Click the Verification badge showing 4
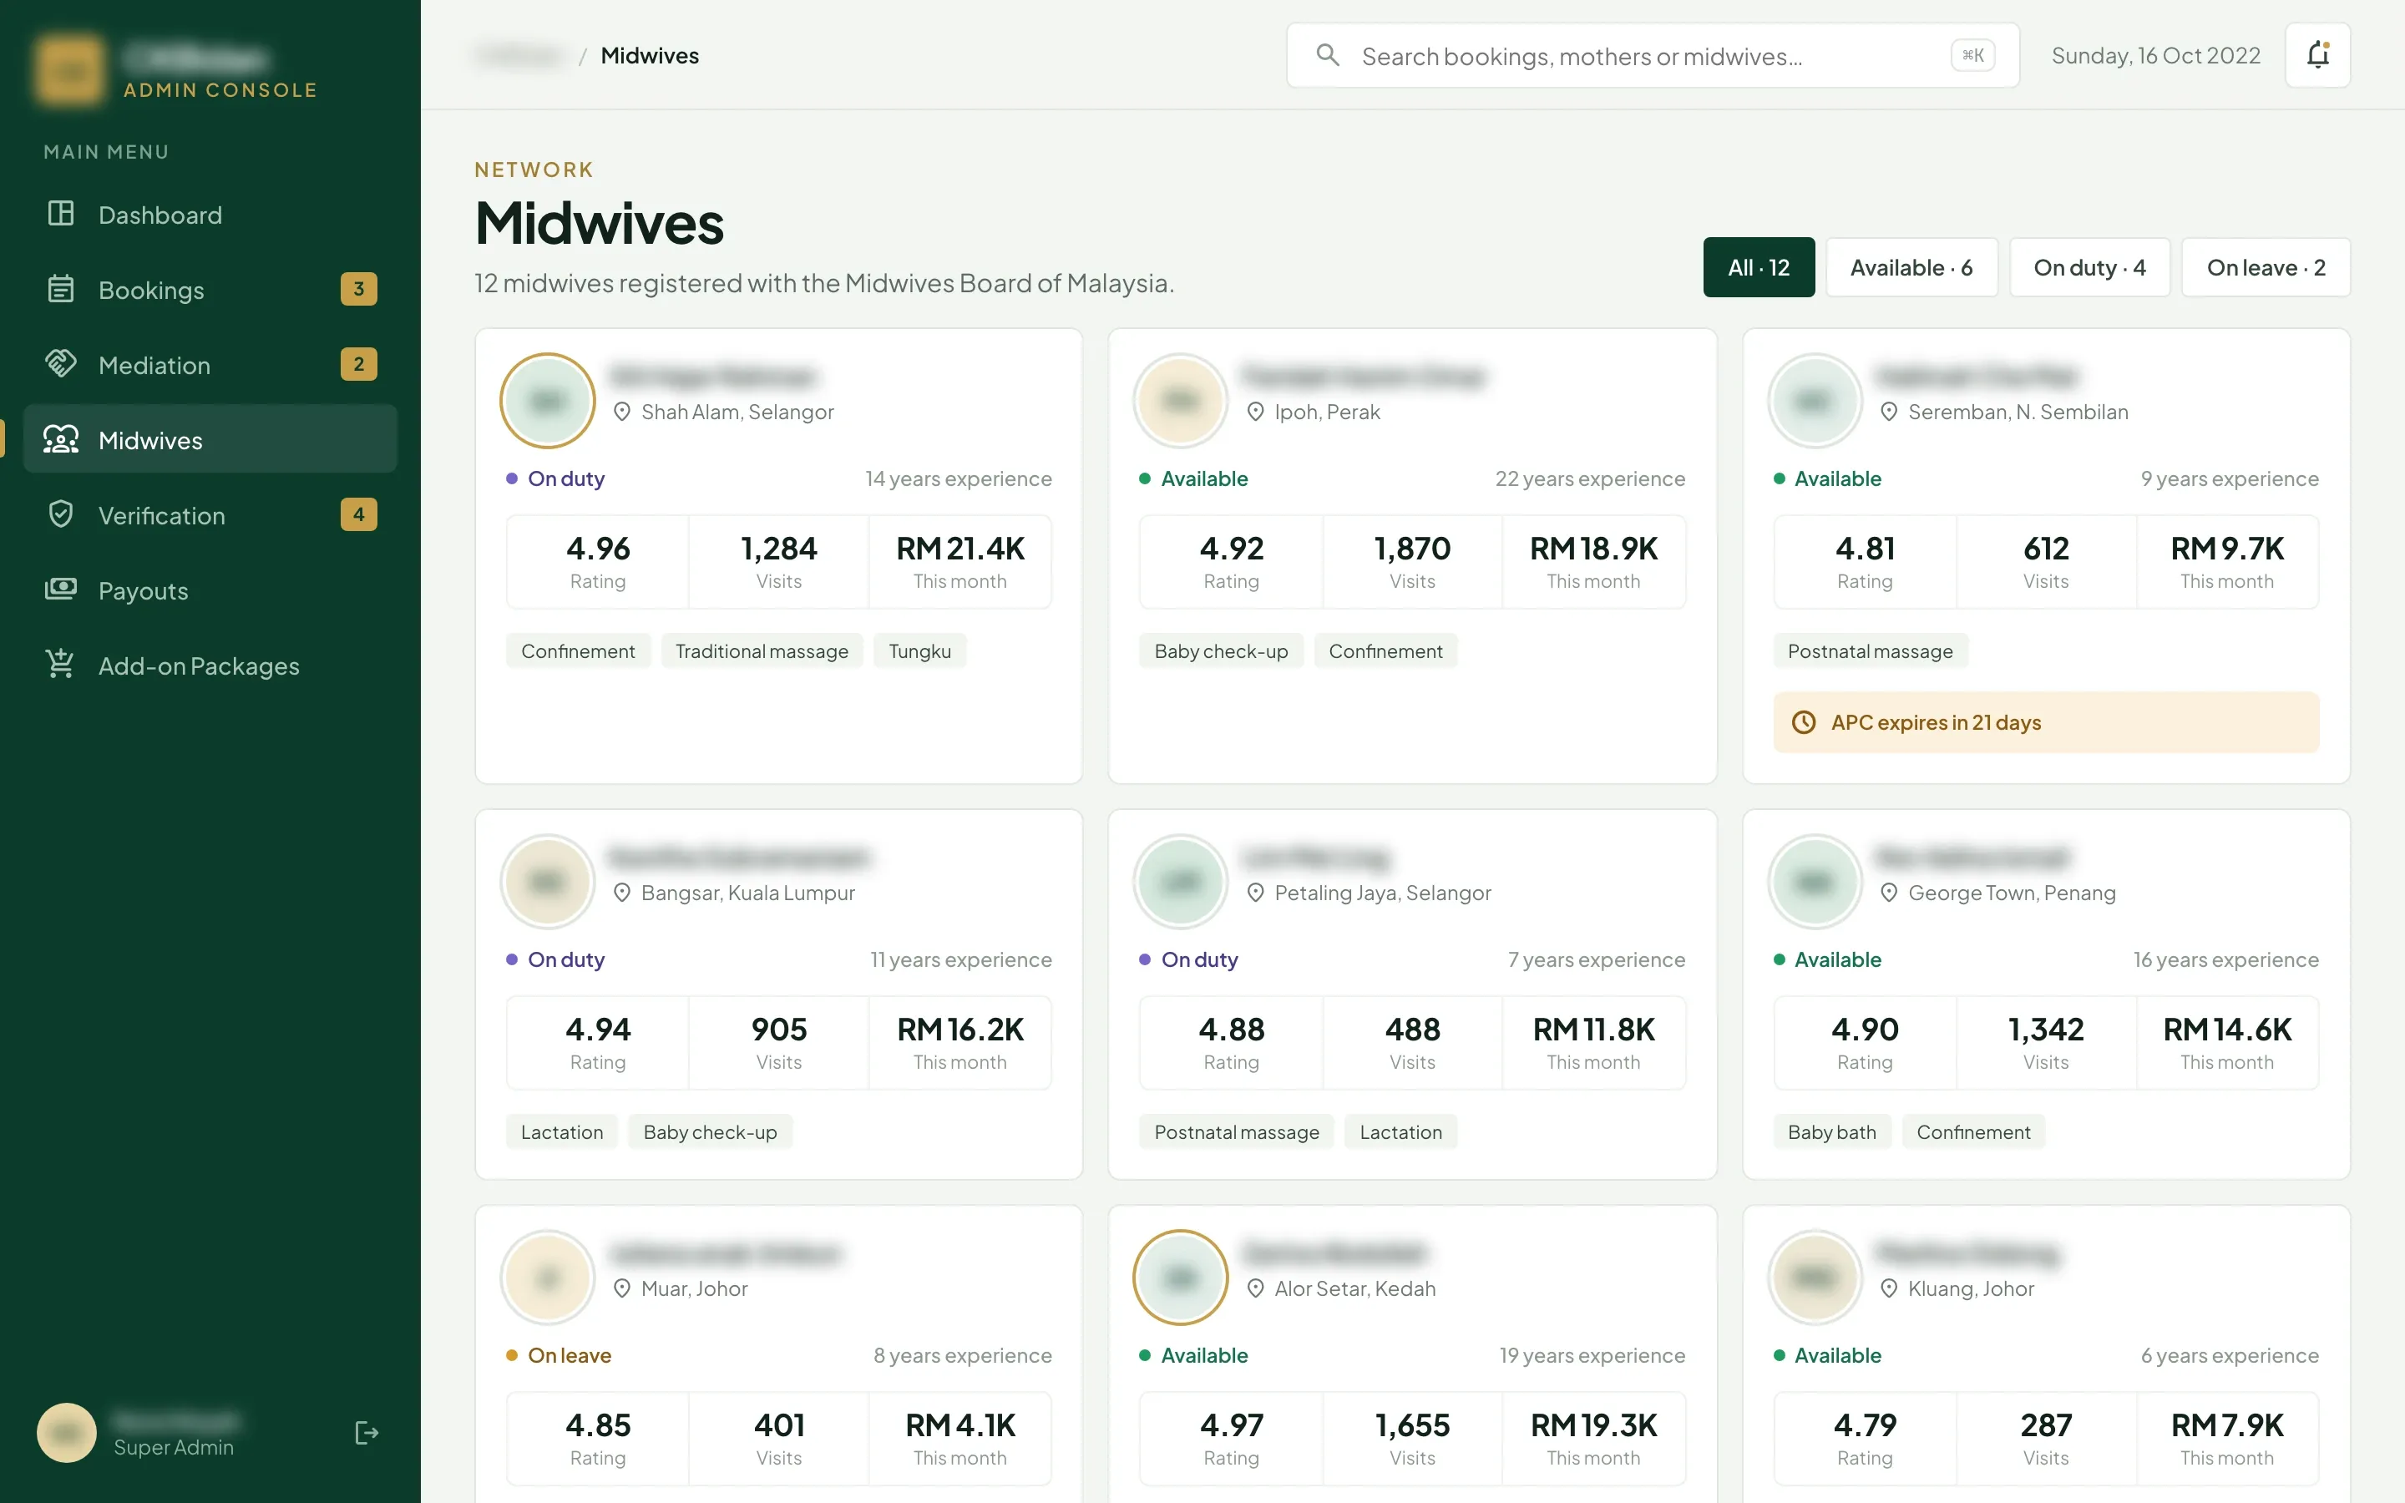Viewport: 2405px width, 1503px height. click(x=359, y=514)
